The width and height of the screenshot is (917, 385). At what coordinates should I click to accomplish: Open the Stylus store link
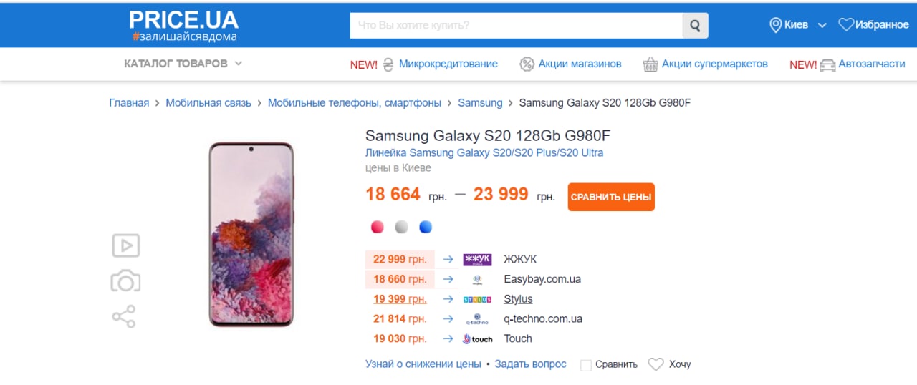point(518,298)
